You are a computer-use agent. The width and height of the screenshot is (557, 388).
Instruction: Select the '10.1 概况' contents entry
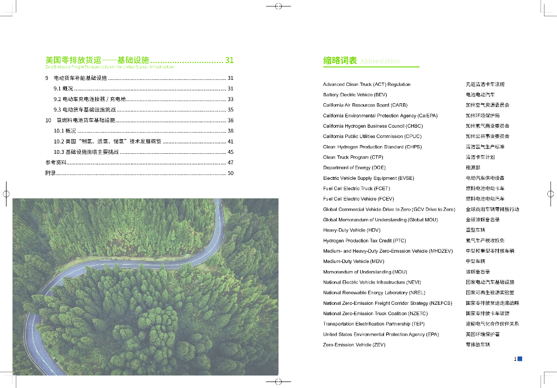[144, 130]
